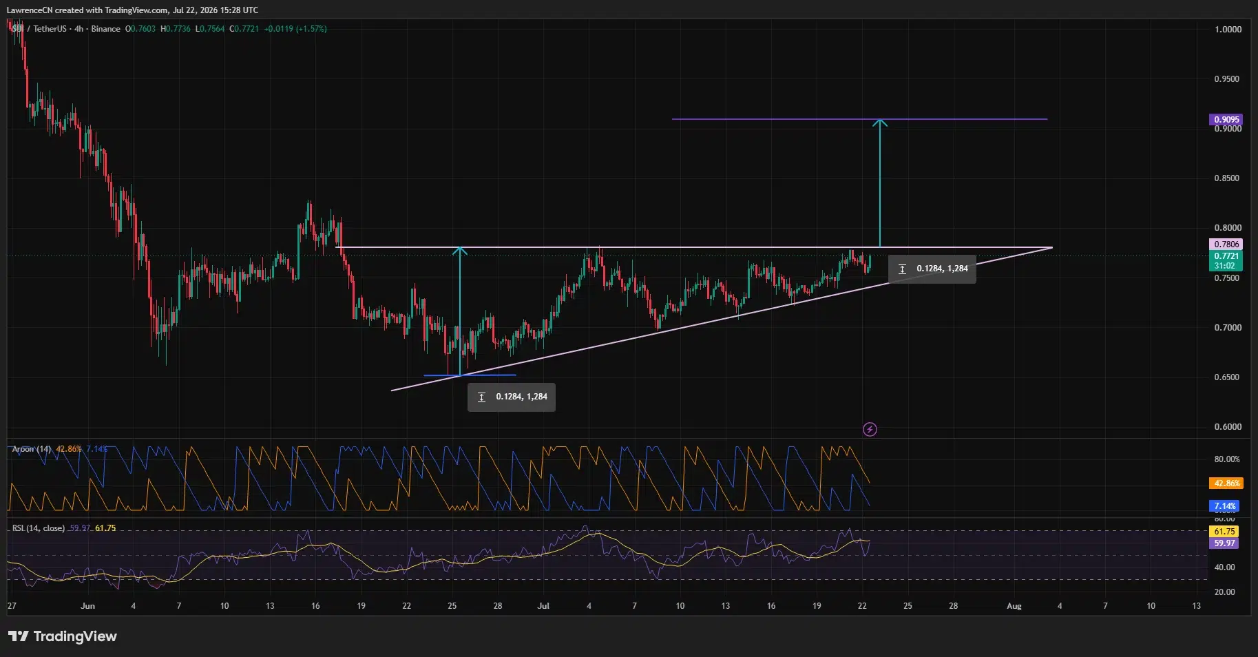The image size is (1258, 657).
Task: Click the purple 59.97 RSI axis tag
Action: [x=1224, y=543]
